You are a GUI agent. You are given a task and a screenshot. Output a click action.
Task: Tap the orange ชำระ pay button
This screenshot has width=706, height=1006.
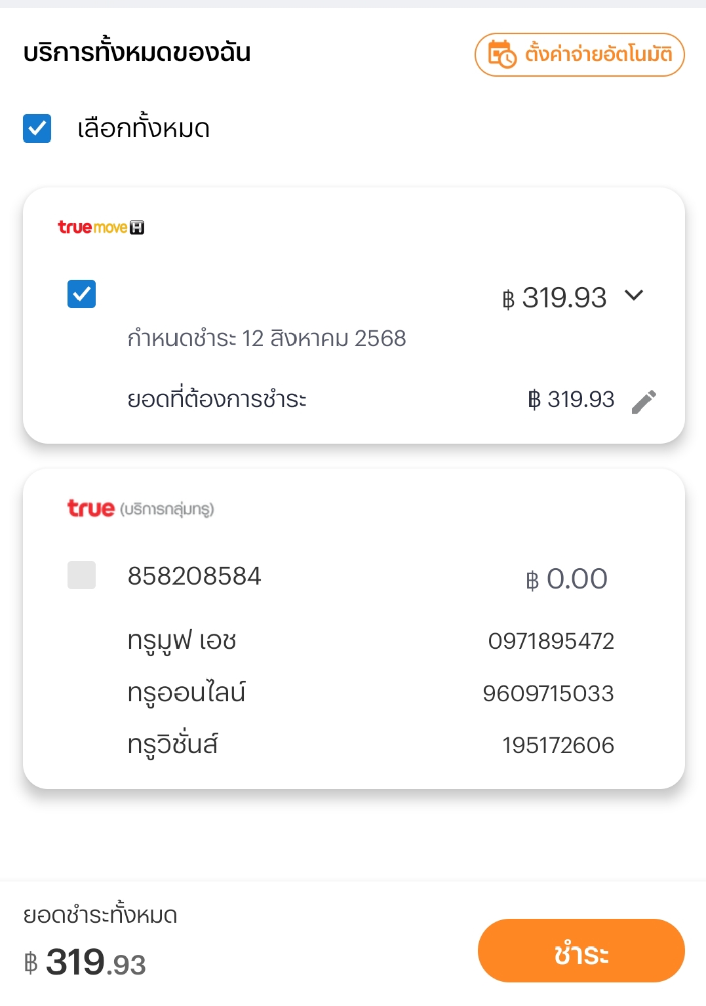581,951
